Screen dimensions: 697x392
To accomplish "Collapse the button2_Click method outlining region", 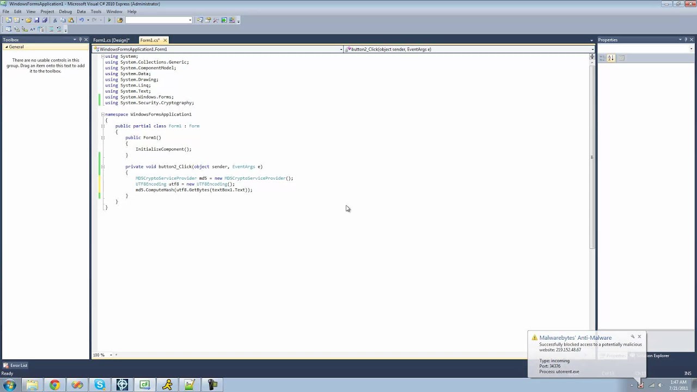I will pyautogui.click(x=102, y=167).
